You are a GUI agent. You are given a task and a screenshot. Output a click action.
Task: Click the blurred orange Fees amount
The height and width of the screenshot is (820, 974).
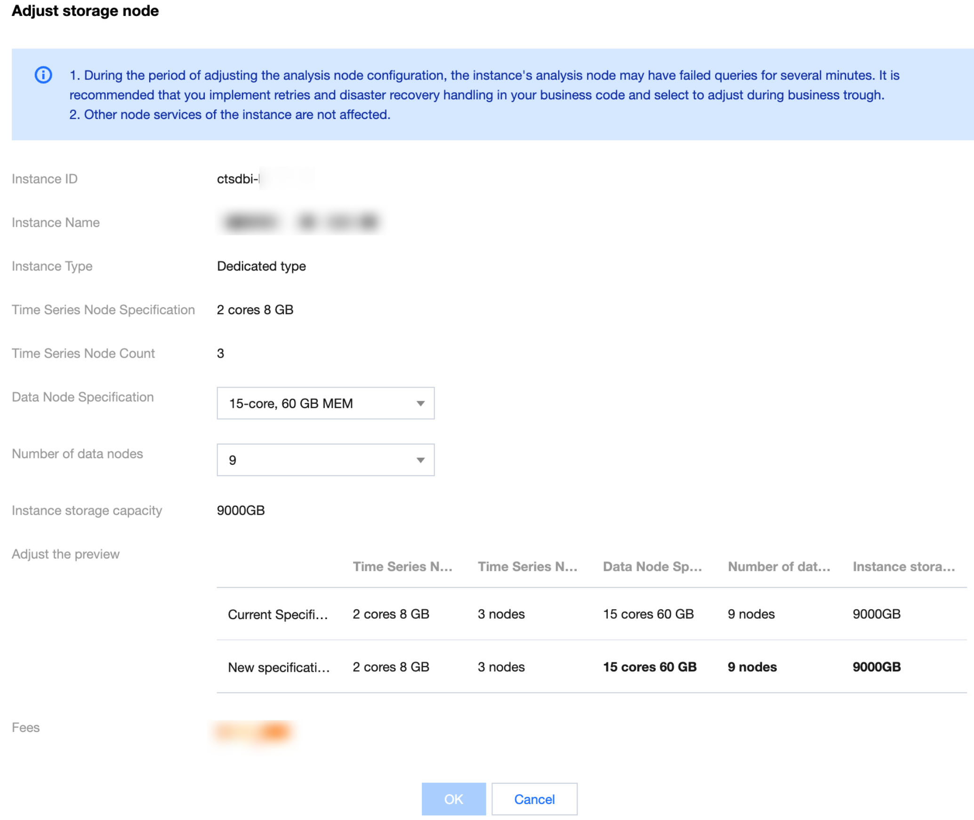tap(254, 732)
